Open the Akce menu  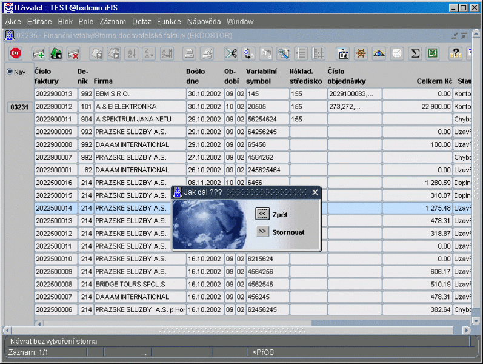coord(13,21)
